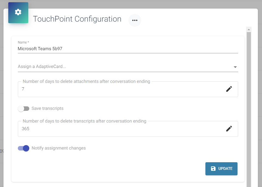Click the 'Number of days to delete transcripts' label
Image resolution: width=262 pixels, height=187 pixels.
pos(84,121)
